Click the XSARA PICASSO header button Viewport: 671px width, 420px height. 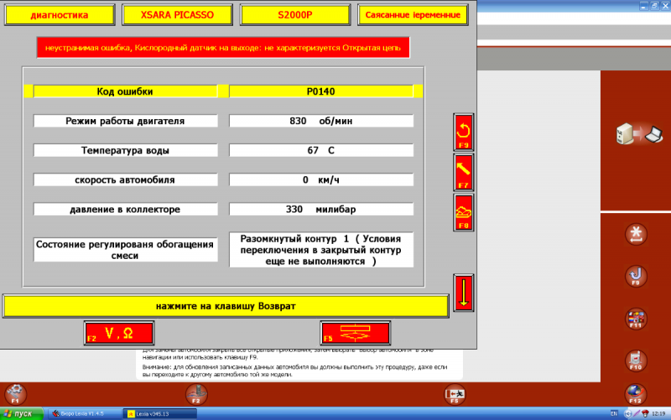click(x=177, y=15)
